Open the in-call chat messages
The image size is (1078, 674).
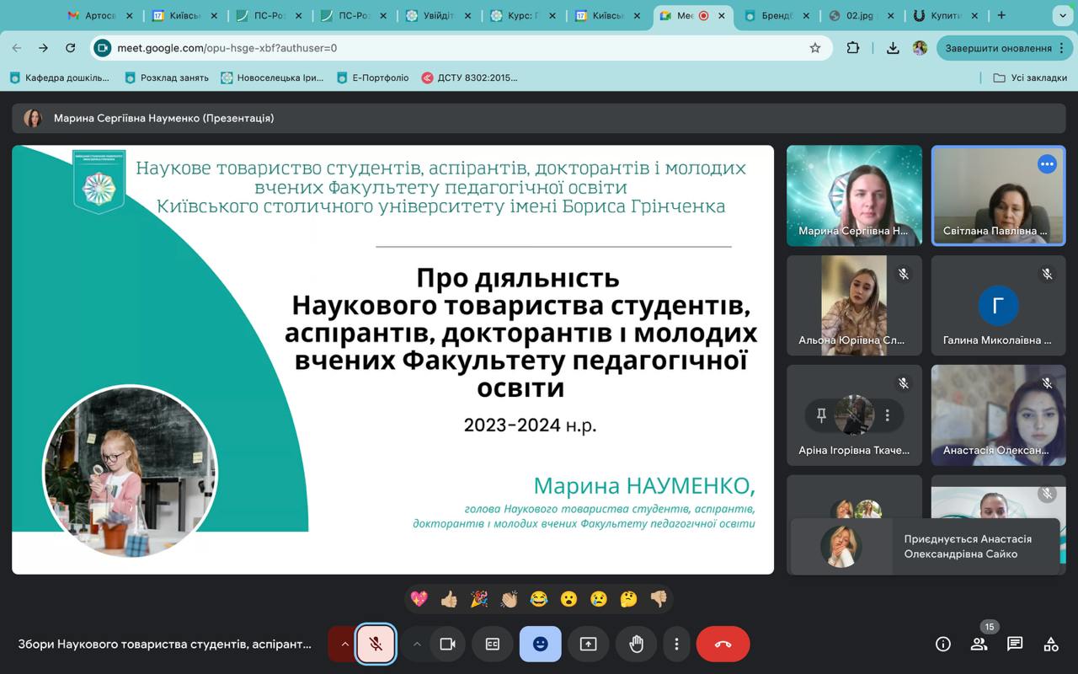pos(1014,644)
